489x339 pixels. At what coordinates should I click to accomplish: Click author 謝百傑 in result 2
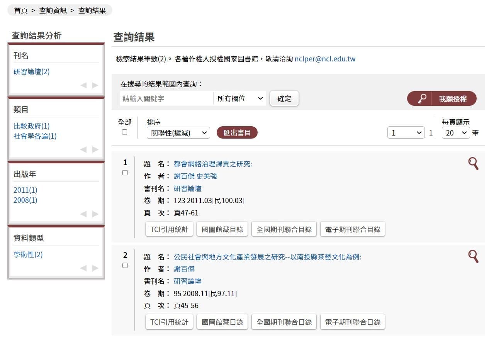tap(184, 269)
